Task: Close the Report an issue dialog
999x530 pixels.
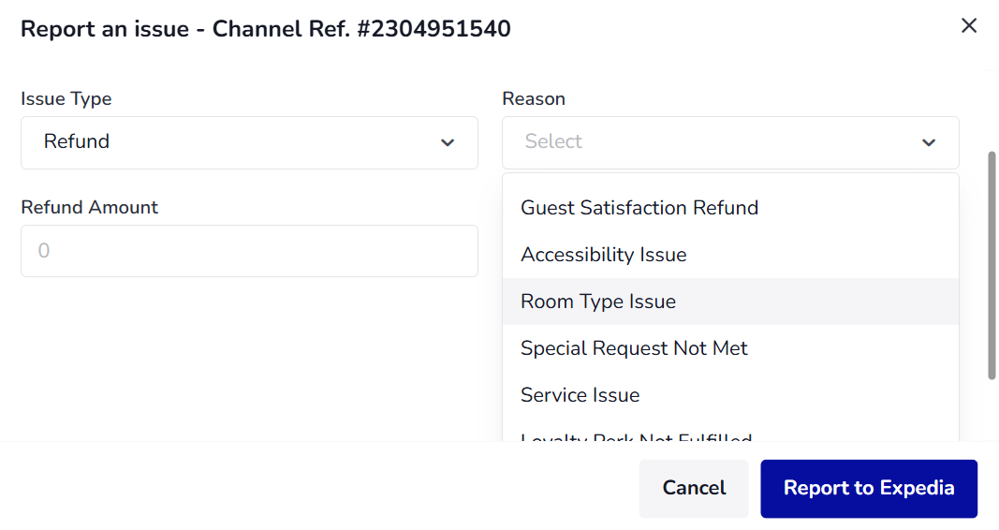Action: (x=968, y=25)
